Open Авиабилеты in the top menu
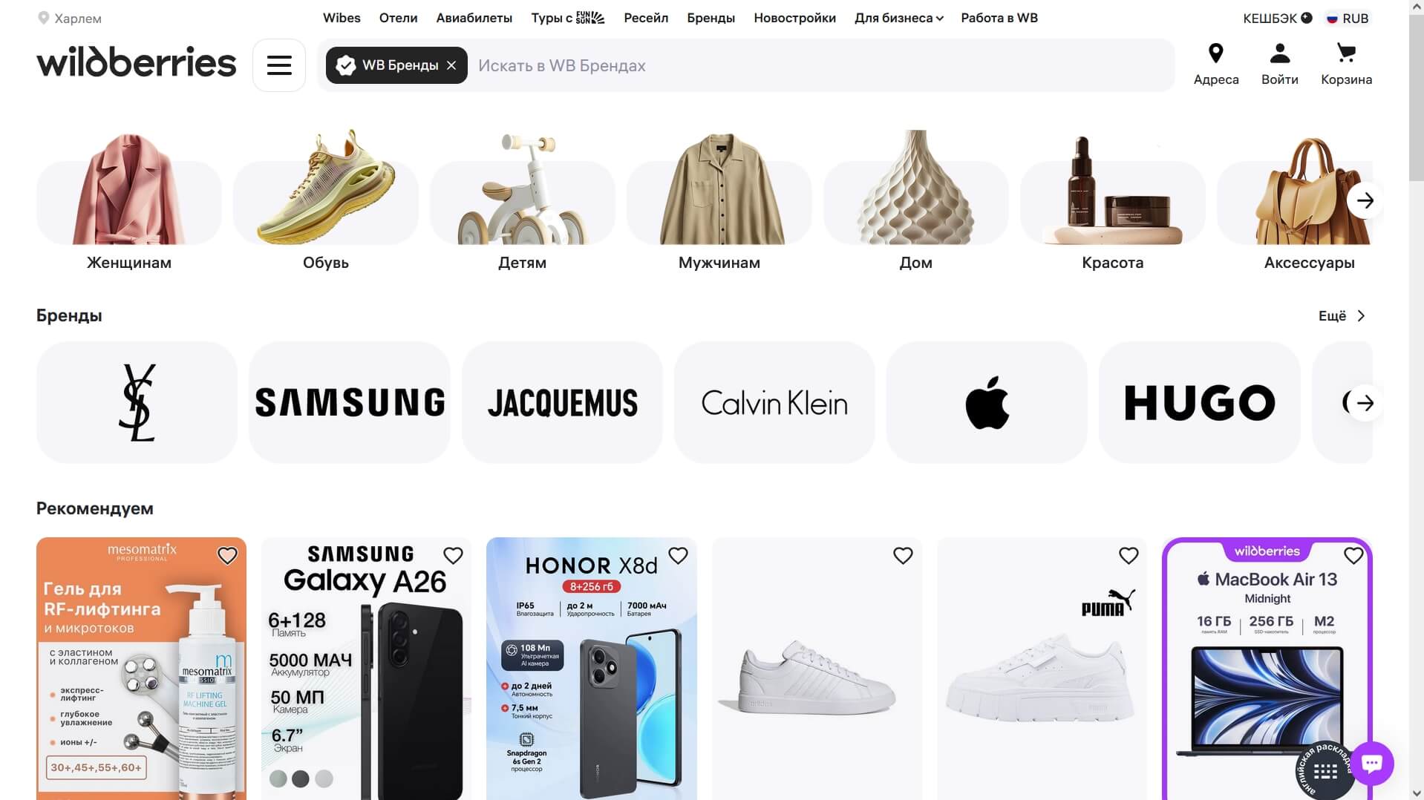Screen dimensions: 1424x800 tap(474, 18)
